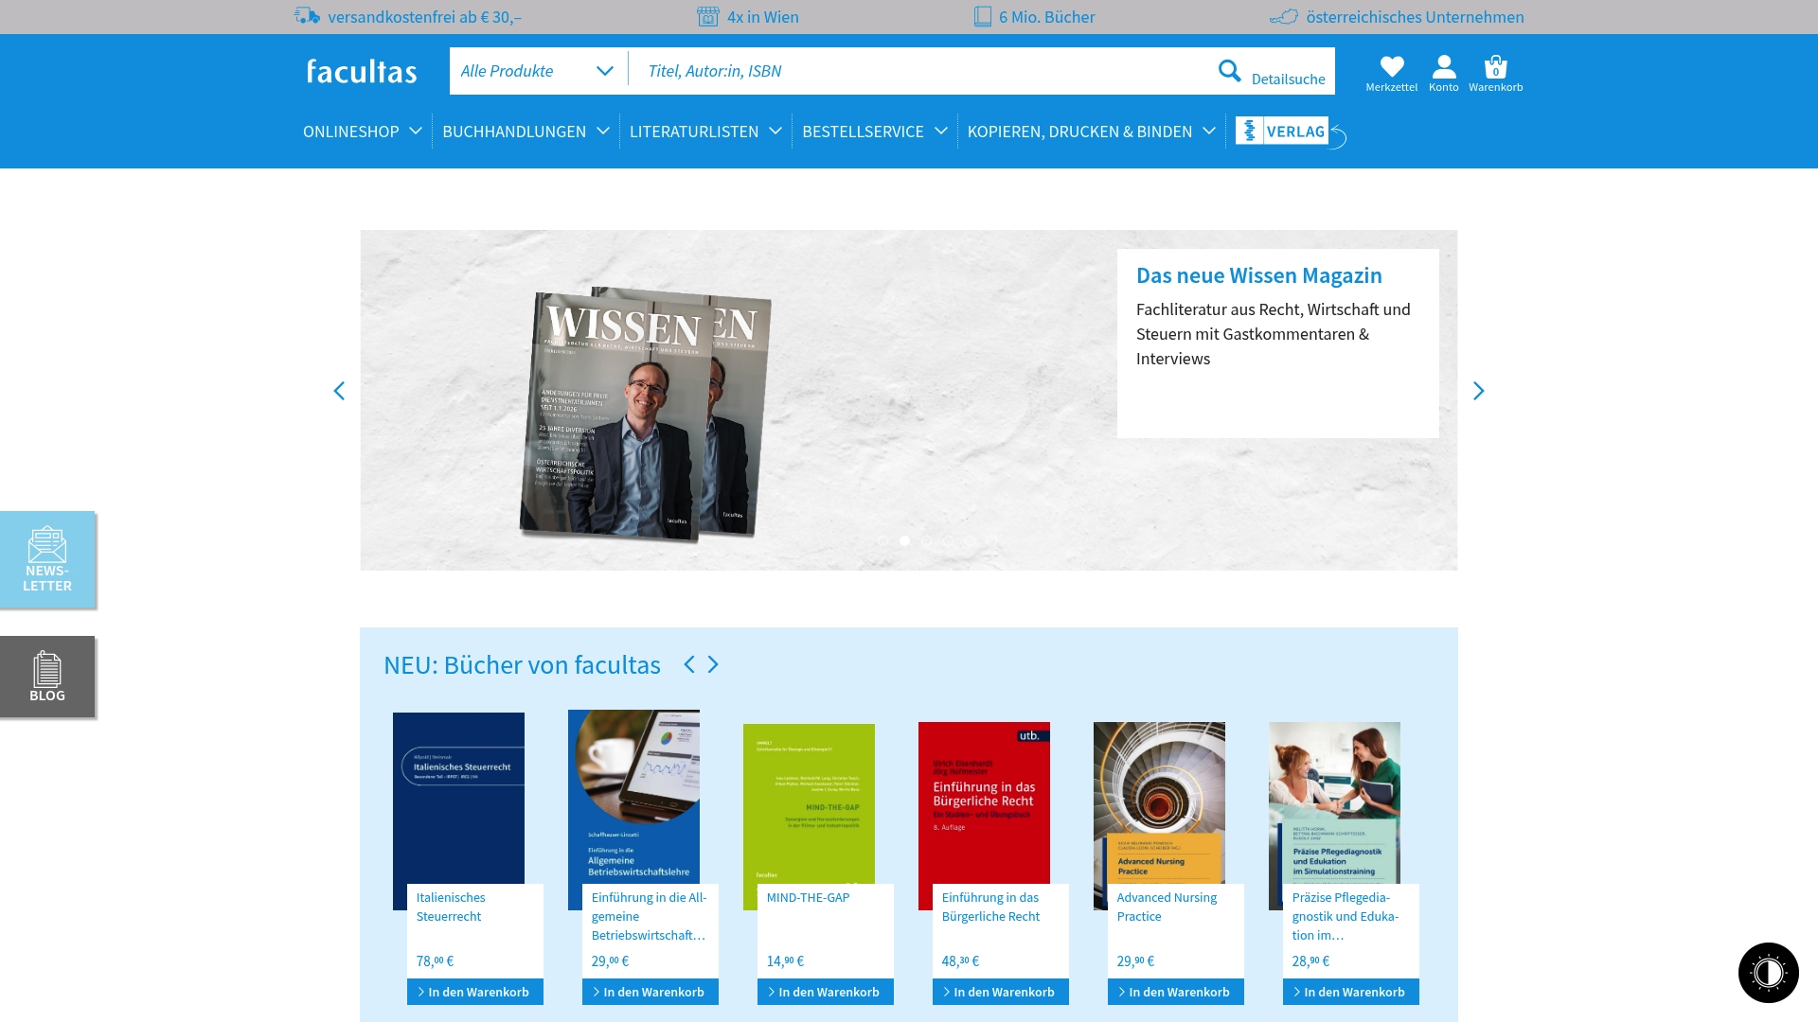Open the Alle Produkte category dropdown

[537, 71]
